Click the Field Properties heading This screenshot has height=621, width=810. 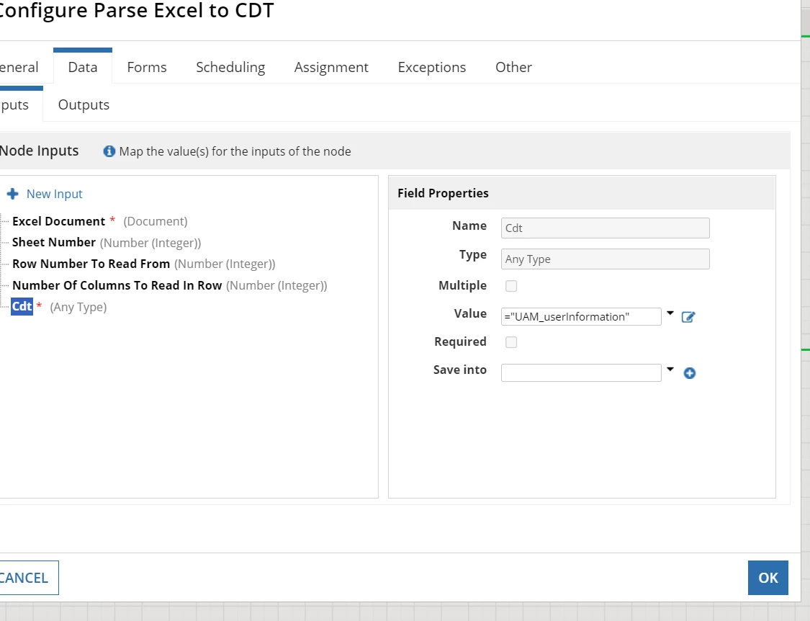click(443, 193)
